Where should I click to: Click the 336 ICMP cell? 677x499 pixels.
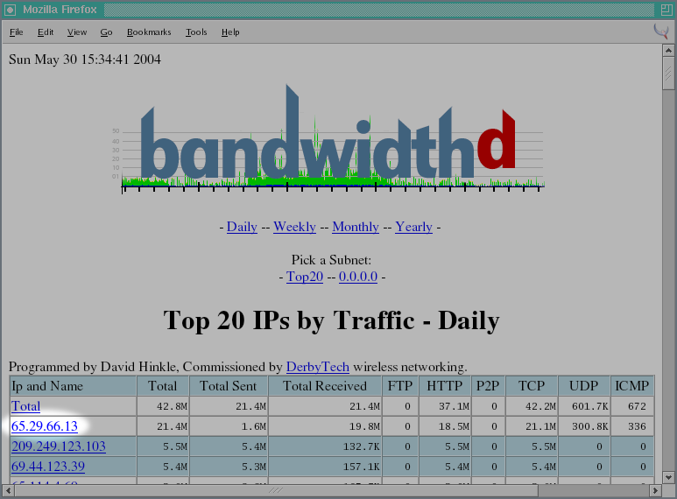(632, 426)
